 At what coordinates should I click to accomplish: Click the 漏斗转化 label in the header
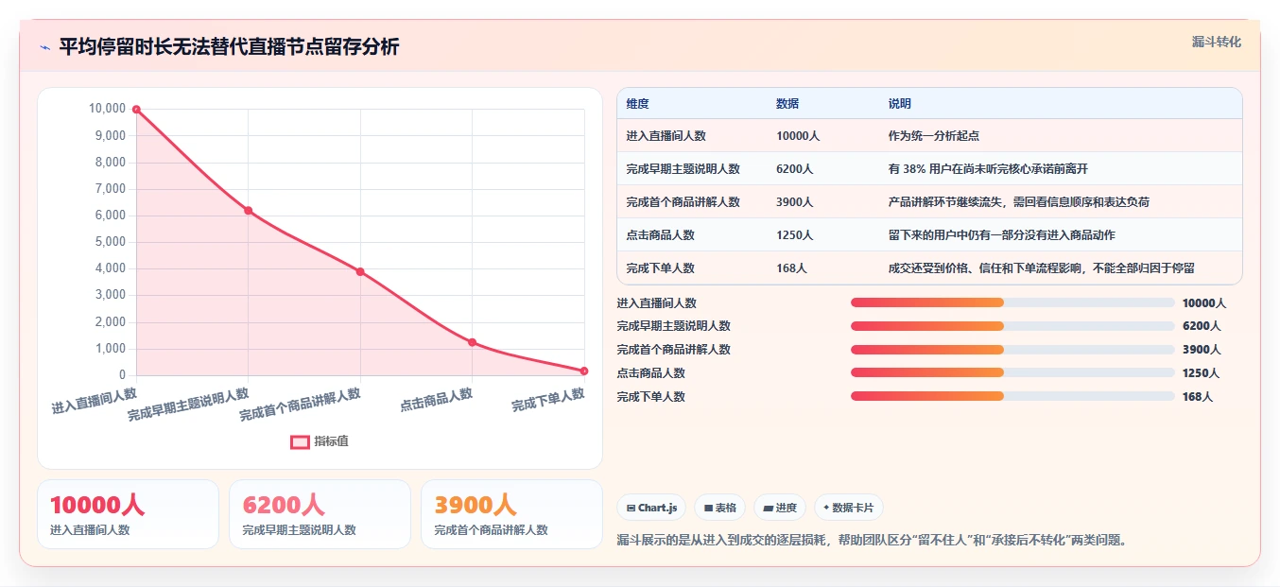1216,43
